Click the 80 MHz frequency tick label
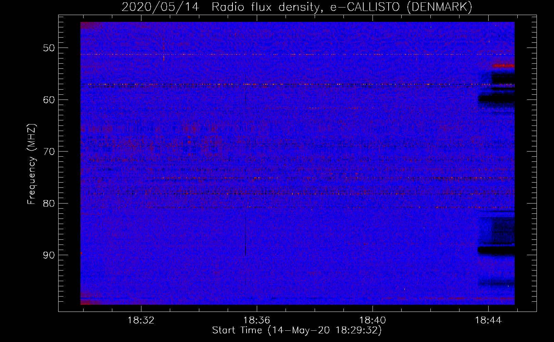This screenshot has height=342, width=554. [x=49, y=203]
